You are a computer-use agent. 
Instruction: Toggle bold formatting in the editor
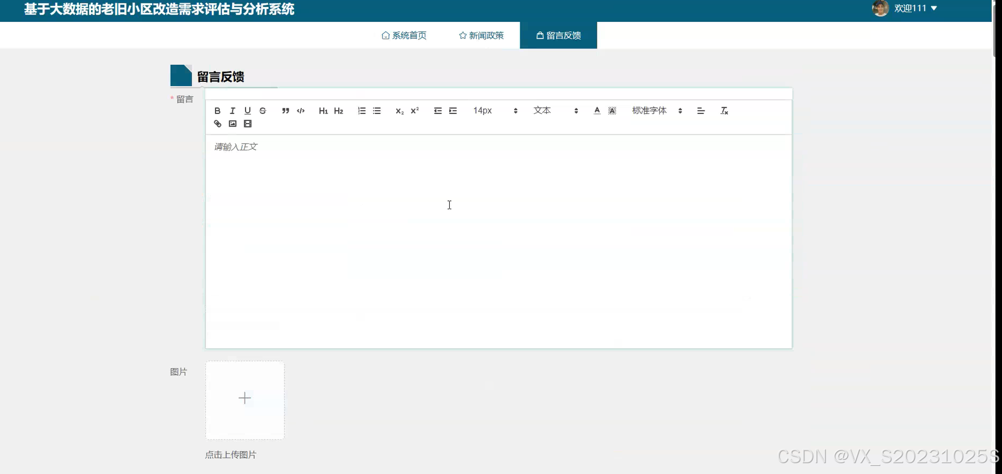217,111
